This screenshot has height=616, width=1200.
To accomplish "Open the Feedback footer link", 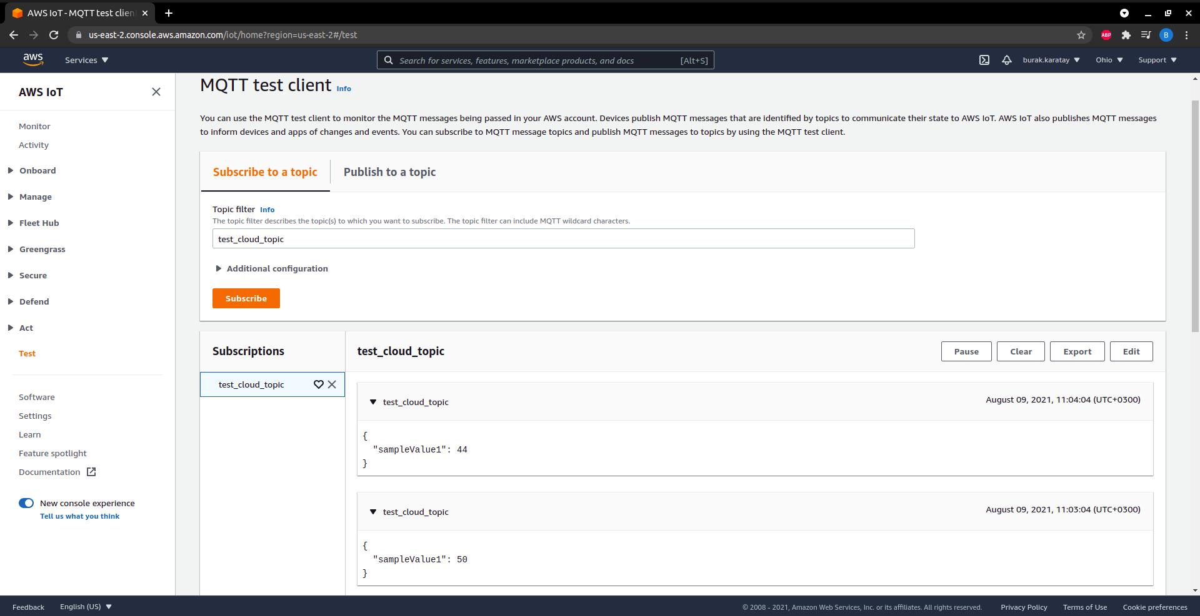I will point(28,607).
